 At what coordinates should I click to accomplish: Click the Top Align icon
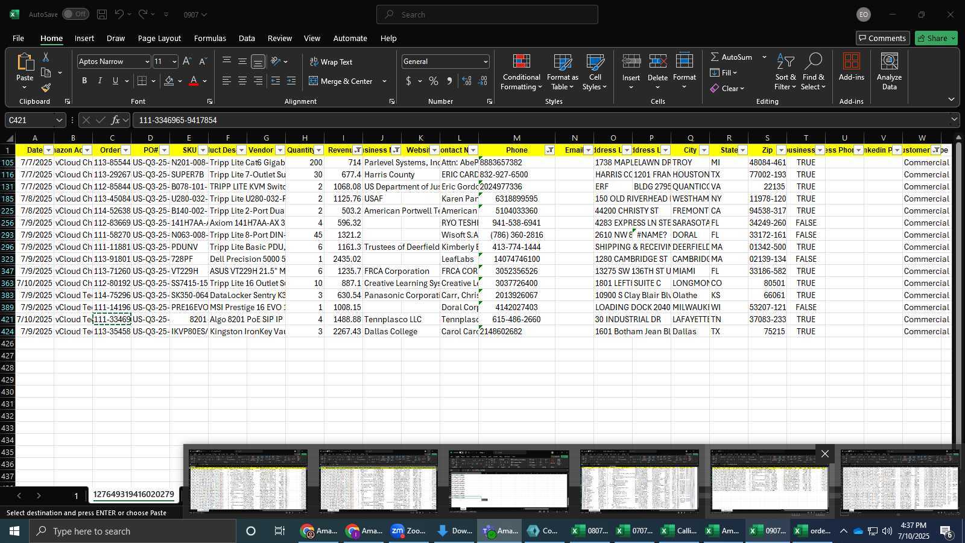coord(227,62)
